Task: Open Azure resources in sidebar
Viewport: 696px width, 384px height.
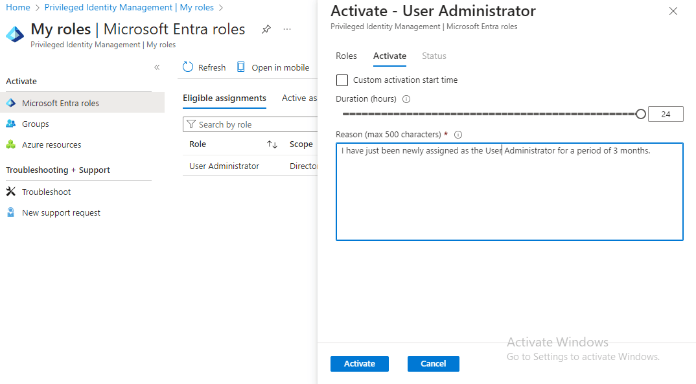Action: (51, 144)
